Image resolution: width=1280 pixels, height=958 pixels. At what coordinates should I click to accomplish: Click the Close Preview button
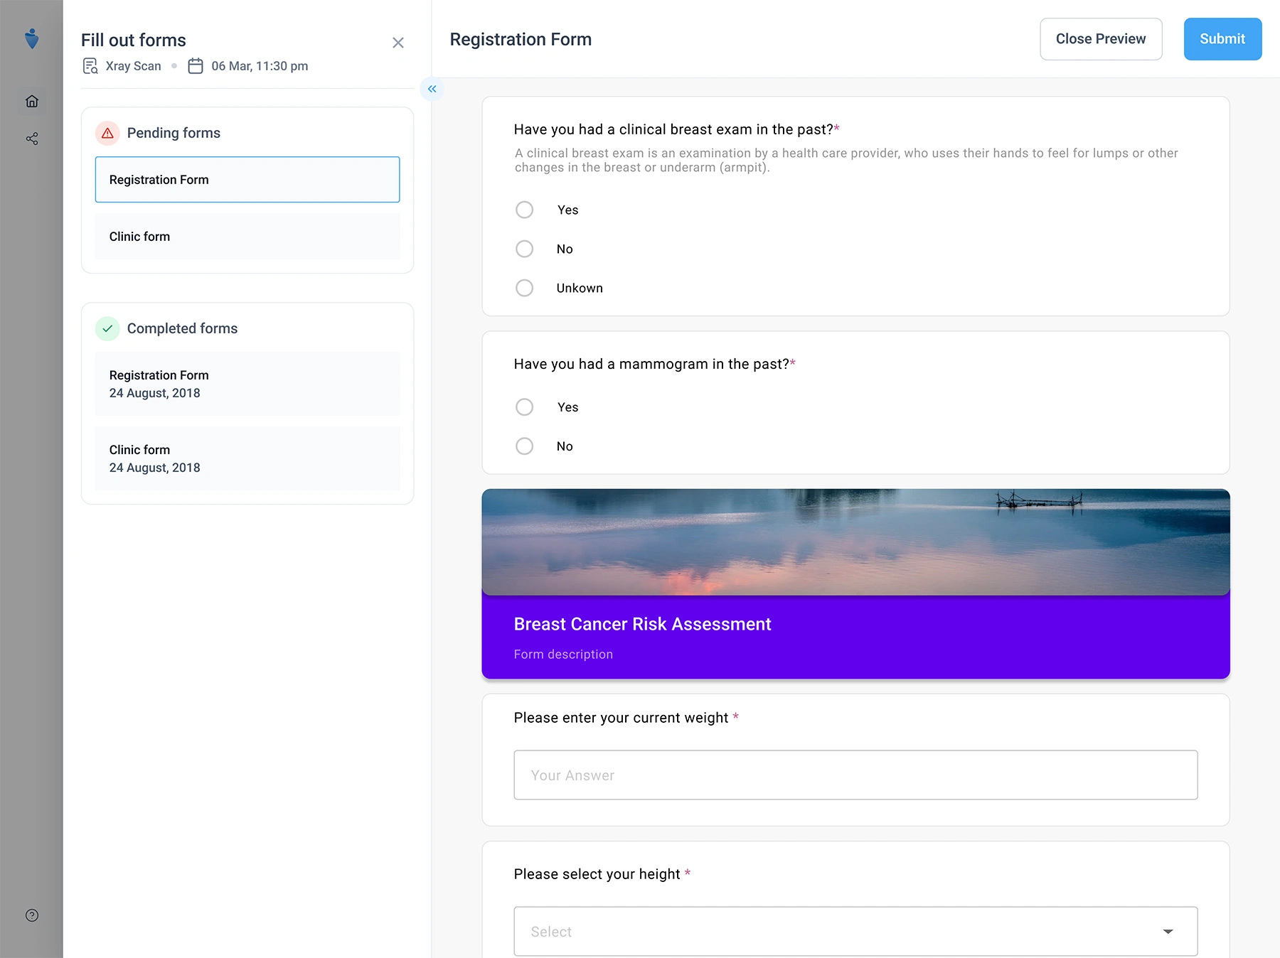[x=1101, y=39]
